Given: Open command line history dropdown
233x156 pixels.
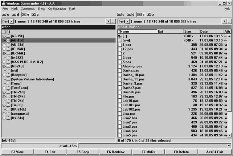Looking at the screenshot, I should [x=229, y=146].
